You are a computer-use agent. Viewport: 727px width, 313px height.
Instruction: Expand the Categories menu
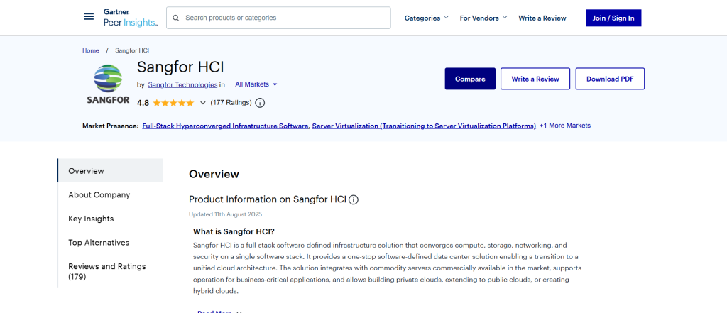coord(427,18)
